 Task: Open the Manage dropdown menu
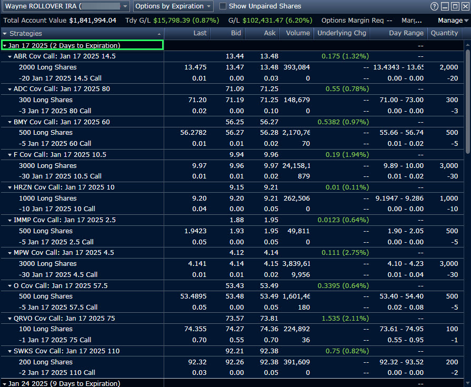(453, 21)
